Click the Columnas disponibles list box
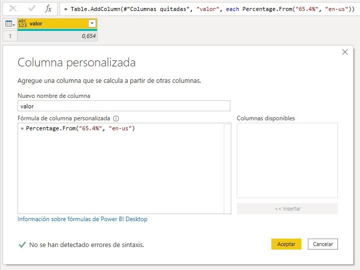The width and height of the screenshot is (360, 270). pos(287,160)
